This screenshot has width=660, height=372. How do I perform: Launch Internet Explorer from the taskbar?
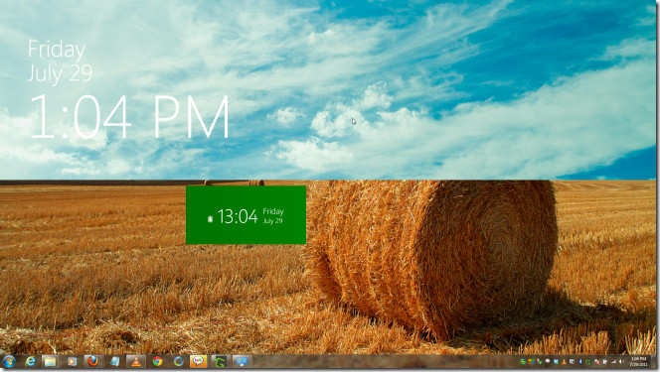[x=30, y=361]
